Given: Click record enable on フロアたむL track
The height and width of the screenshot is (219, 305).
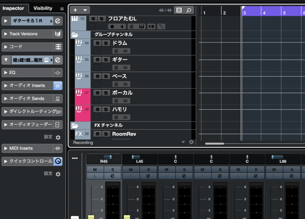Looking at the screenshot, I should pyautogui.click(x=112, y=27).
